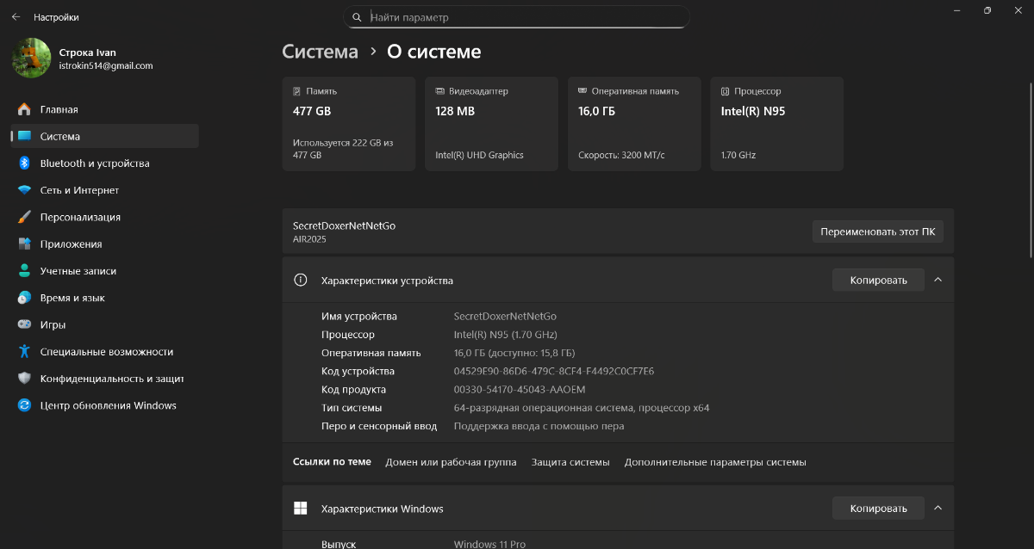1034x549 pixels.
Task: Collapse the Характеристики Windows section
Action: point(938,509)
